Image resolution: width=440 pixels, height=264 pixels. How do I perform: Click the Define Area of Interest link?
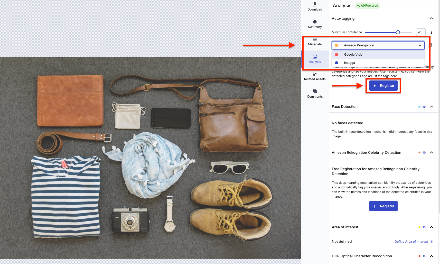point(411,241)
